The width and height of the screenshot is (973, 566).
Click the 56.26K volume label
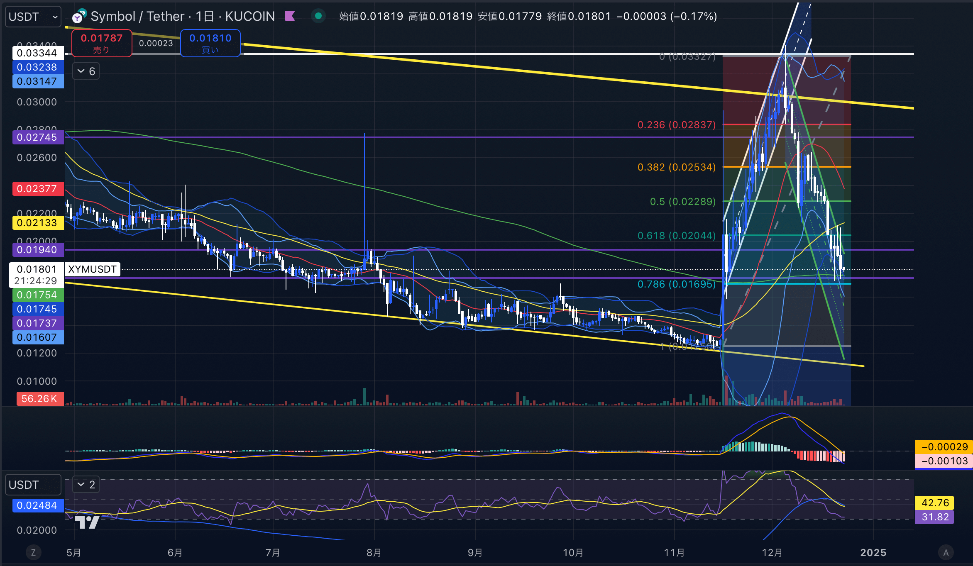click(40, 399)
